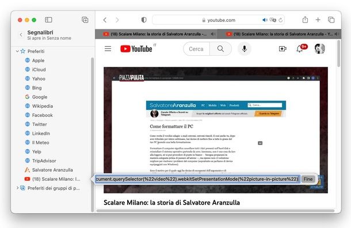Image resolution: width=351 pixels, height=228 pixels.
Task: Click the bookmarks sidebar scrollbar
Action: 92,134
